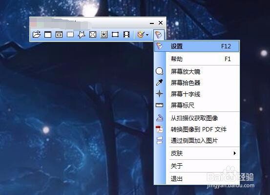Image resolution: width=270 pixels, height=195 pixels.
Task: Click the join images side icon
Action: pos(160,140)
